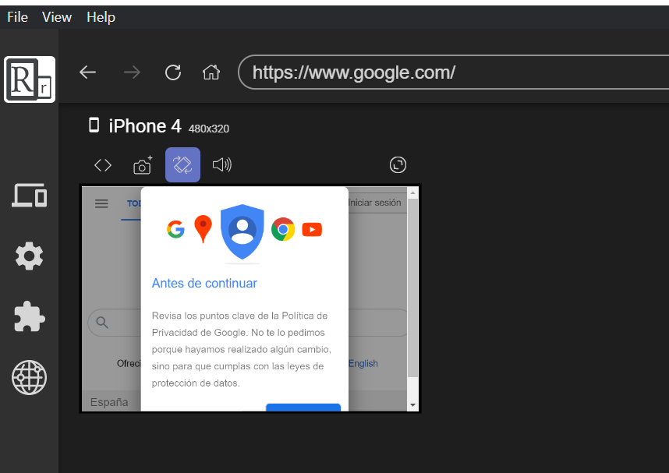This screenshot has height=473, width=669.
Task: Click the Iniciar sesión link
Action: tap(374, 203)
